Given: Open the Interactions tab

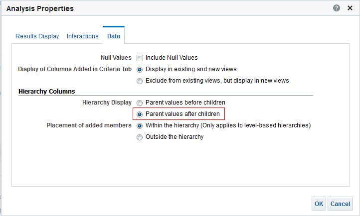Looking at the screenshot, I should 83,36.
